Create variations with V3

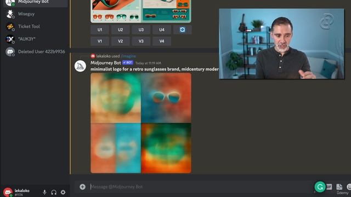pos(141,41)
